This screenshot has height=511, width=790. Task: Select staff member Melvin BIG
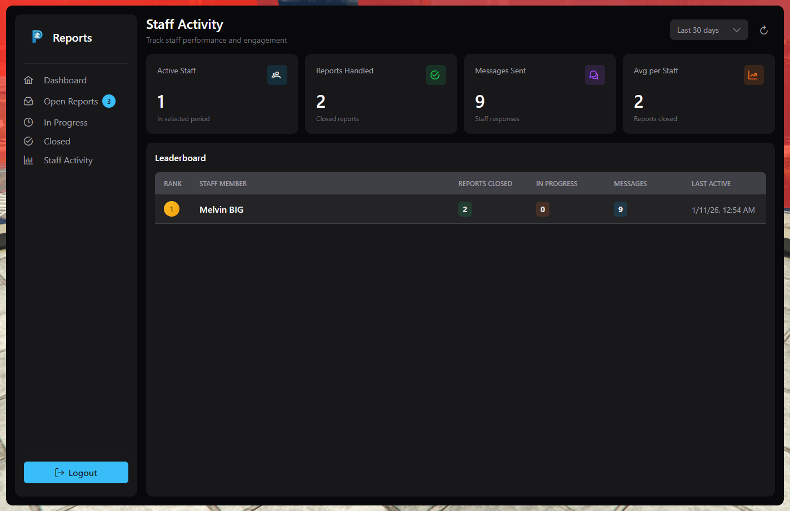pyautogui.click(x=221, y=209)
